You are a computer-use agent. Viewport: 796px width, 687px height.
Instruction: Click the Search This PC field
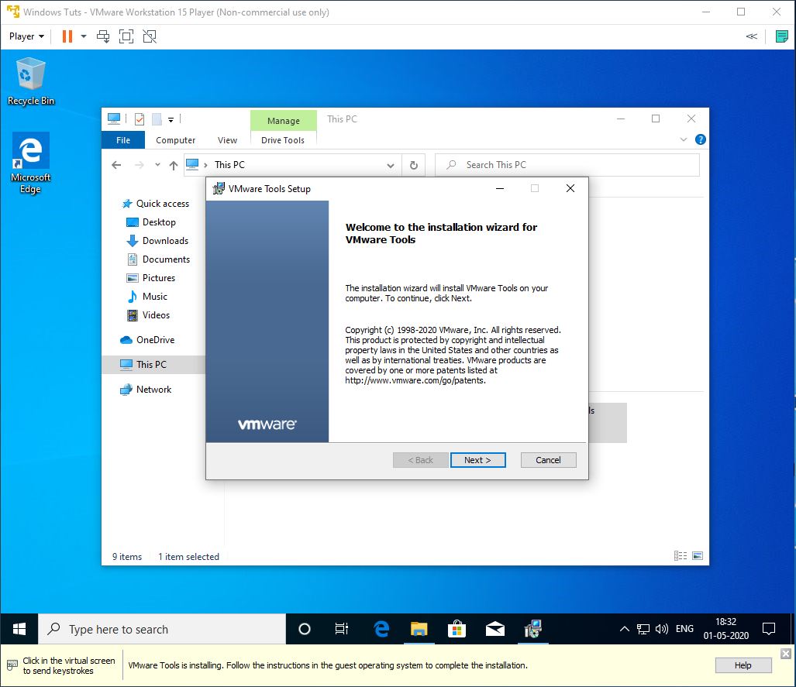[567, 165]
